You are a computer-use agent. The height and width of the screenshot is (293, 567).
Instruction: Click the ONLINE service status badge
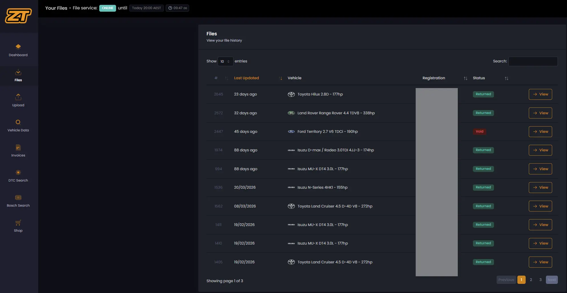click(108, 8)
